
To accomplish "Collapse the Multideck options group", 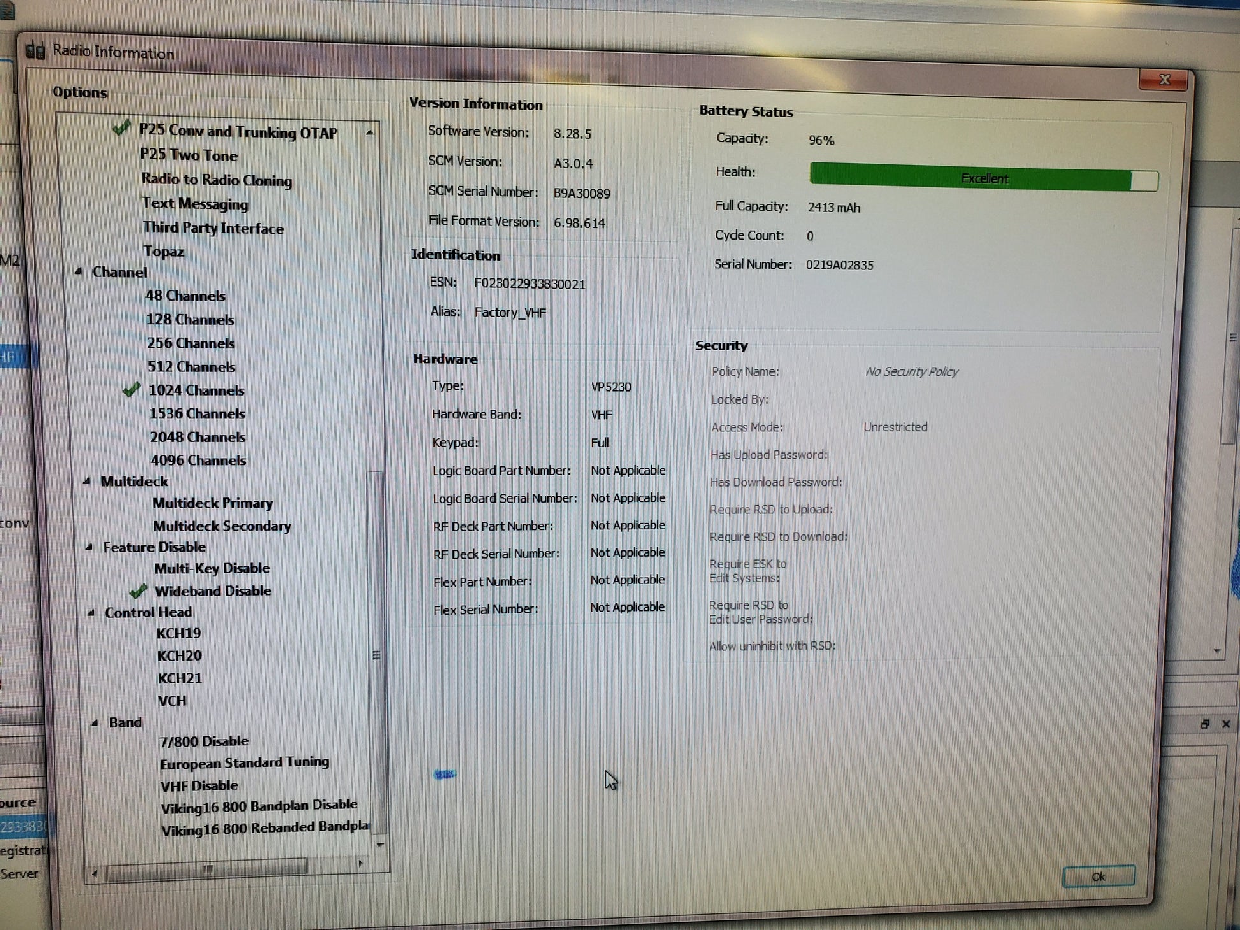I will 87,481.
